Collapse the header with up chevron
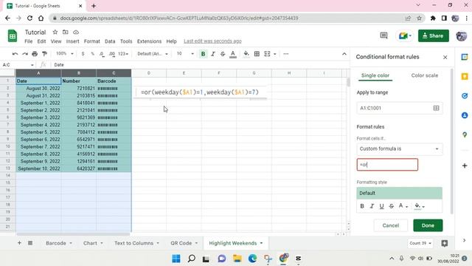 (x=344, y=54)
